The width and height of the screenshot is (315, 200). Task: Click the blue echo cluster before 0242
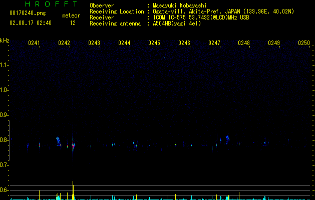(58, 141)
